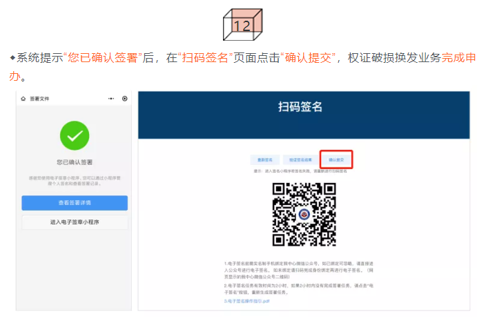Open the 电子签名操作指引.pdf link
The image size is (486, 321).
point(247,301)
